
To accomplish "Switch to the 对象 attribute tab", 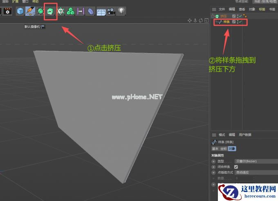I will tap(232, 149).
